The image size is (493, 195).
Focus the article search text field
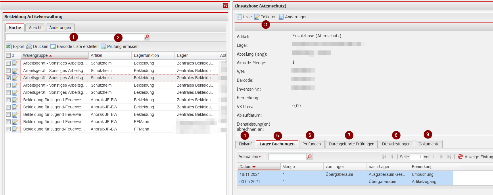coord(37,37)
